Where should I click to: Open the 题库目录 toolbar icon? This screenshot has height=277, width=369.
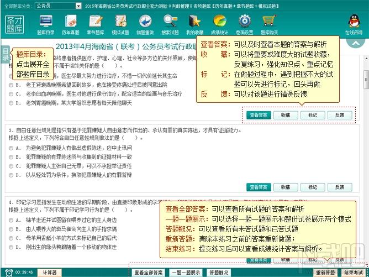pyautogui.click(x=46, y=22)
